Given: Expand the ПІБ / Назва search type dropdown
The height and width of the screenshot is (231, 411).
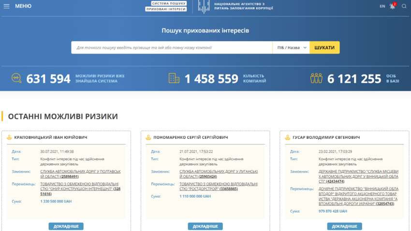Looking at the screenshot, I should pyautogui.click(x=292, y=47).
